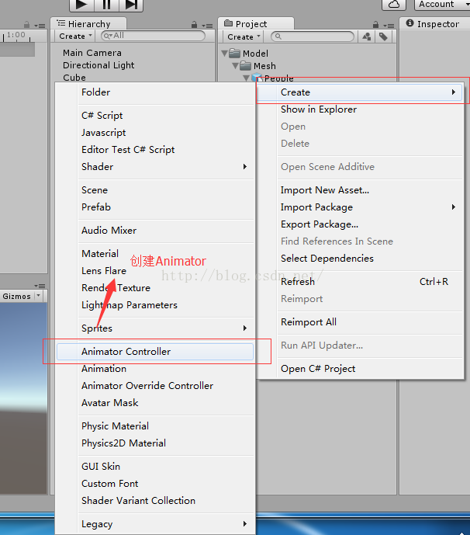Click Import New Asset...
The height and width of the screenshot is (535, 470).
coord(360,190)
